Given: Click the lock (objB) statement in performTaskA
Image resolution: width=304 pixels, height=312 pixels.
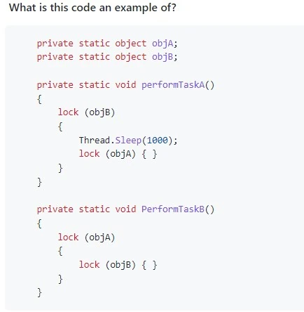Looking at the screenshot, I should tap(86, 112).
